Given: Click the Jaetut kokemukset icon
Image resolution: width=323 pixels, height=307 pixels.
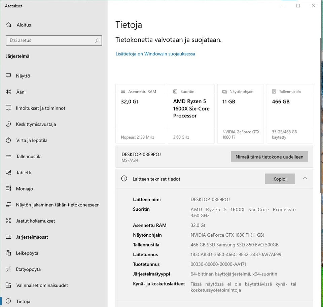Looking at the screenshot, I should [x=8, y=221].
